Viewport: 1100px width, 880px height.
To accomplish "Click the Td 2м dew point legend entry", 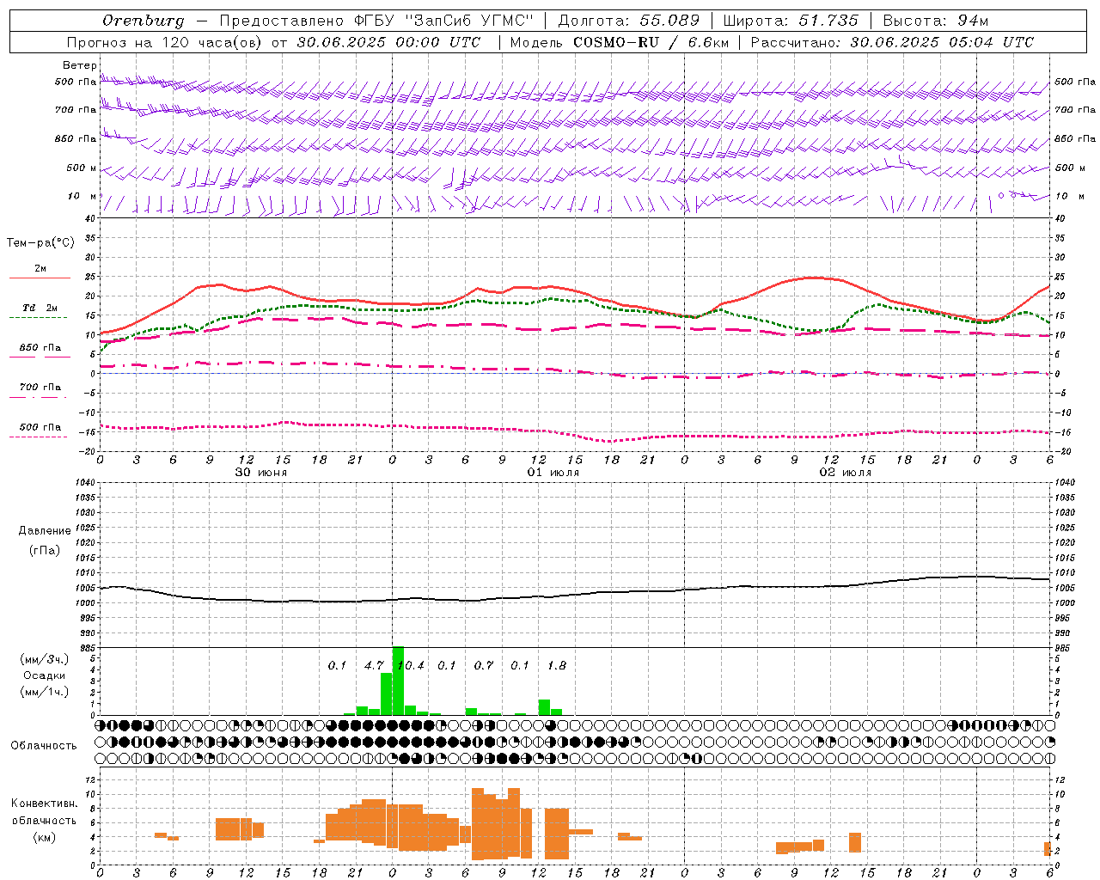I will pos(40,308).
